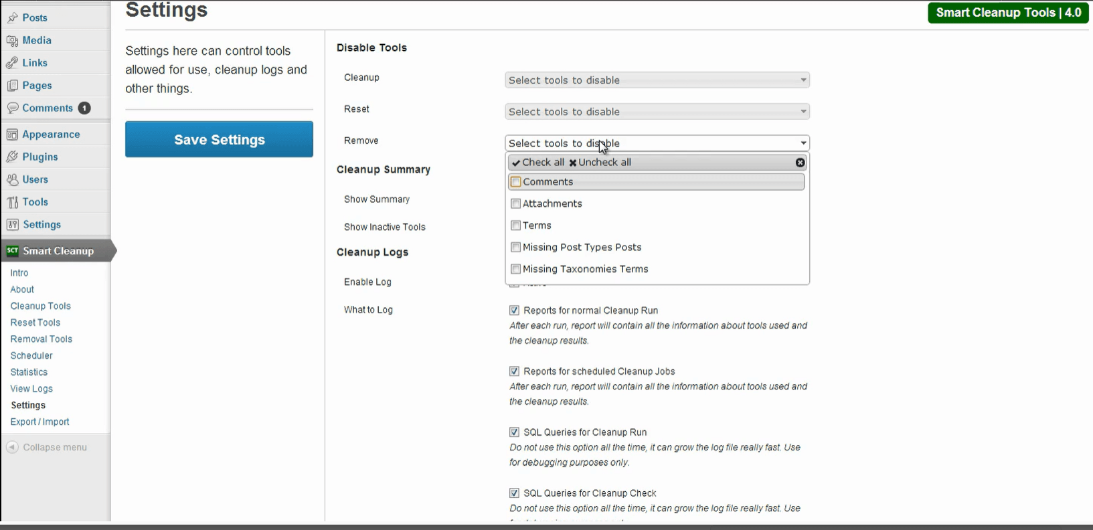The image size is (1093, 530).
Task: Click the Users icon in sidebar
Action: (12, 180)
